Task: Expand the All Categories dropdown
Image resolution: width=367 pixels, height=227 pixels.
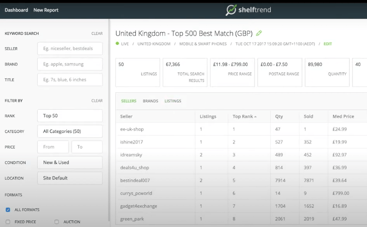Action: click(70, 131)
